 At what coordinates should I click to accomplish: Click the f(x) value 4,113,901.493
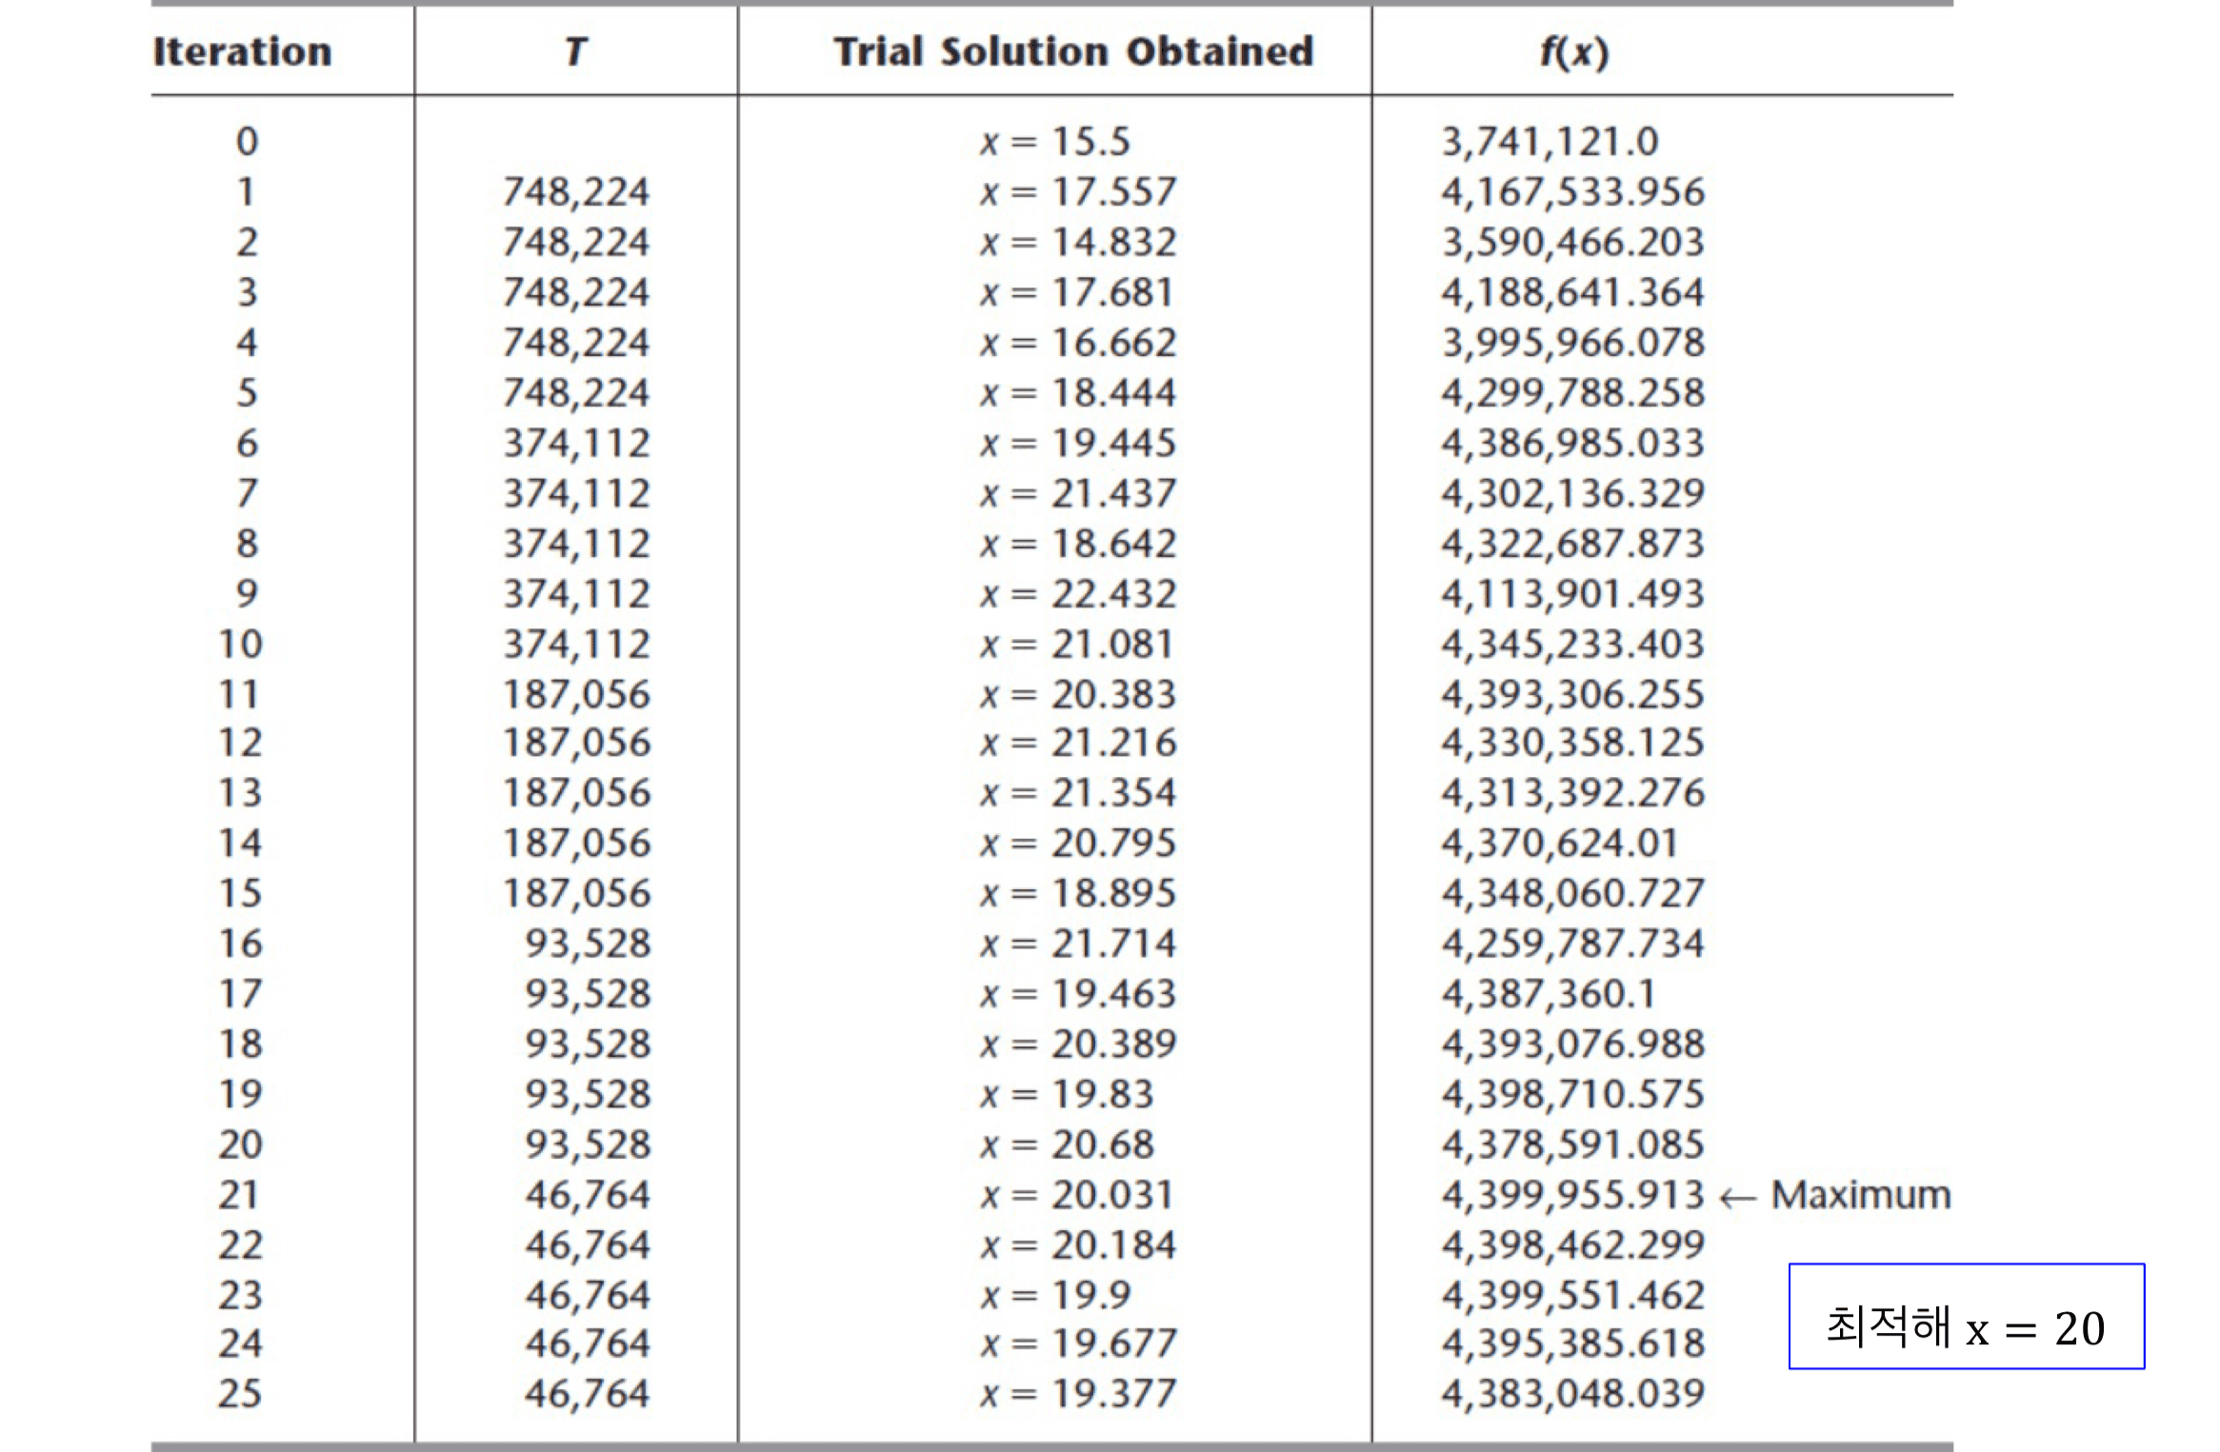1572,594
